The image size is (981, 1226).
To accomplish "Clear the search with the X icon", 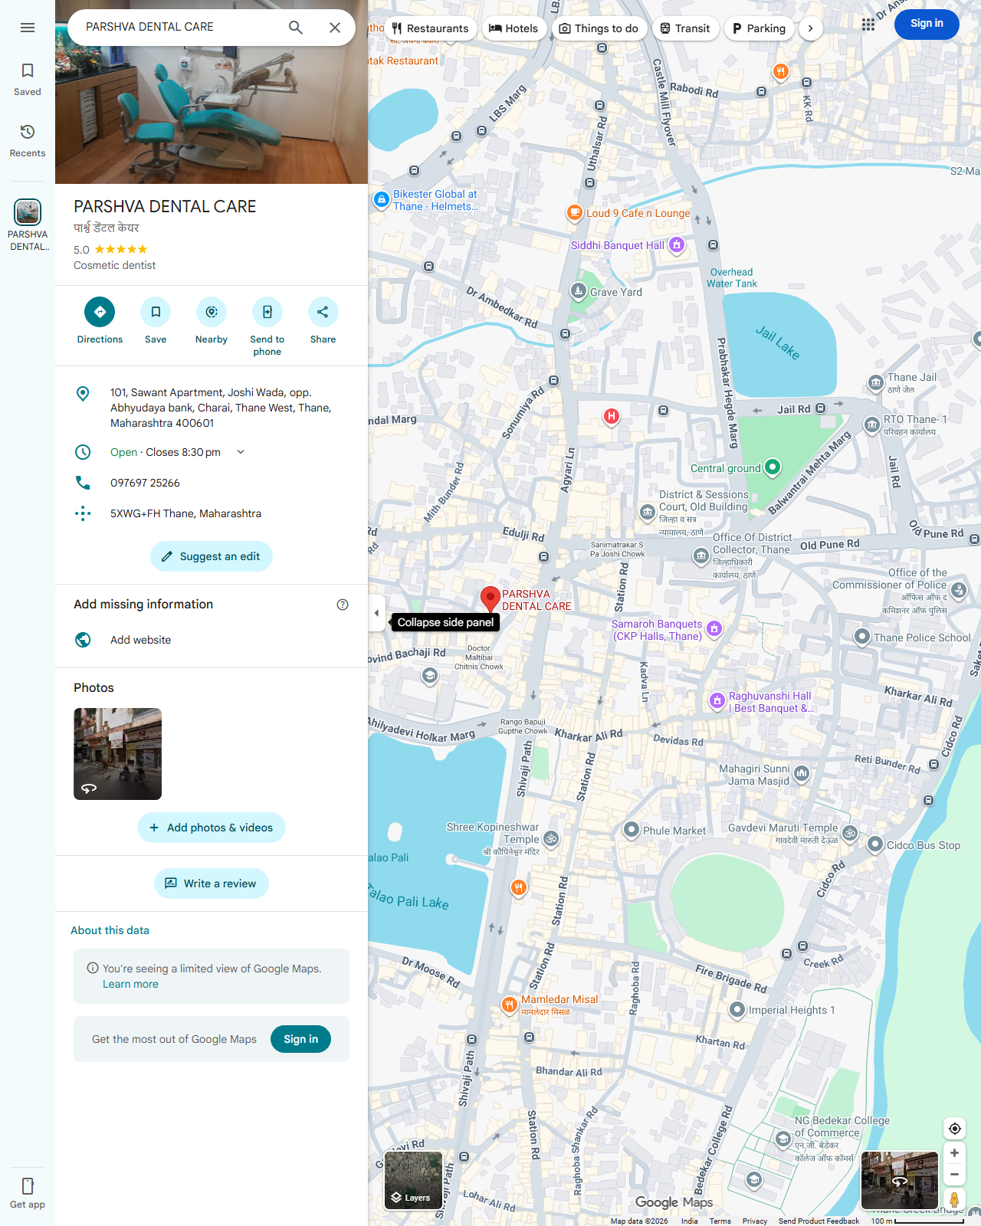I will (335, 28).
